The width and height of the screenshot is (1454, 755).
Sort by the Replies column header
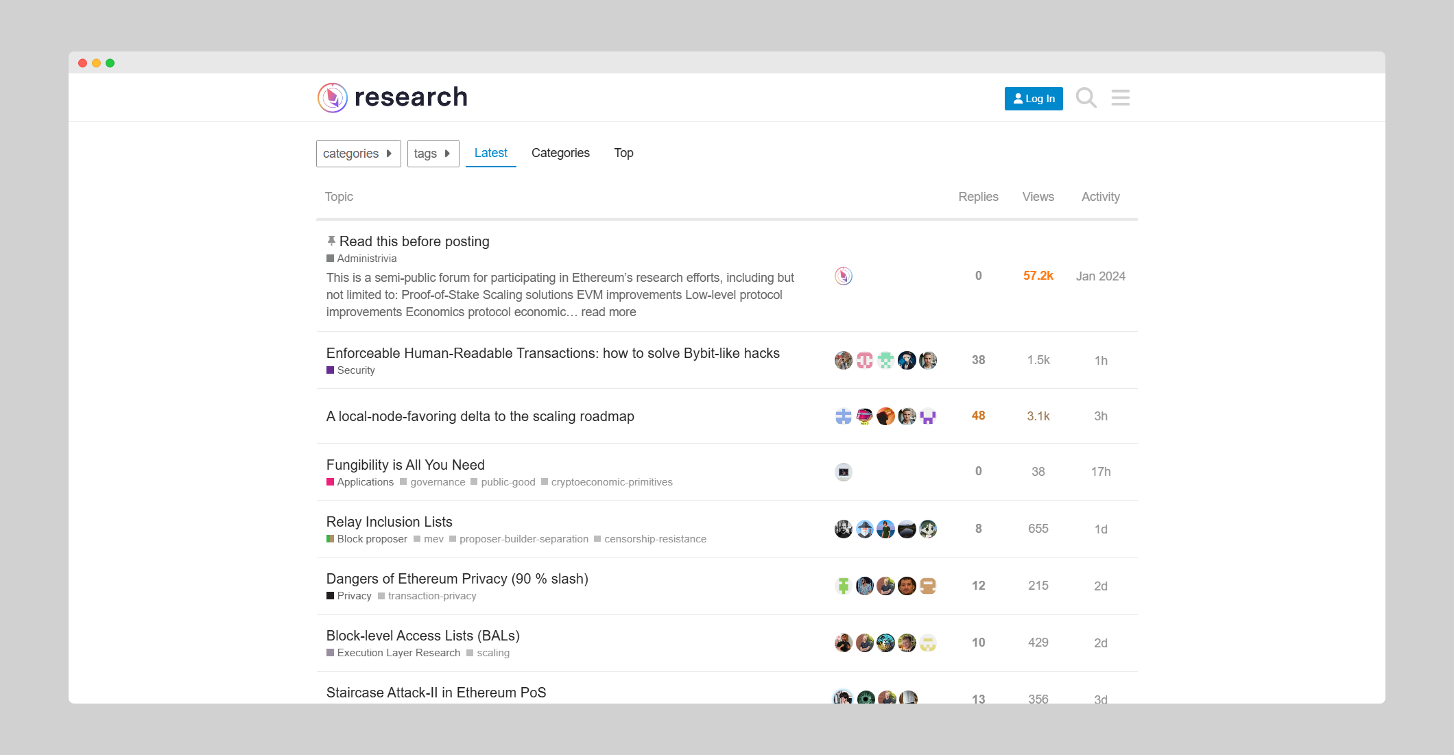coord(978,197)
